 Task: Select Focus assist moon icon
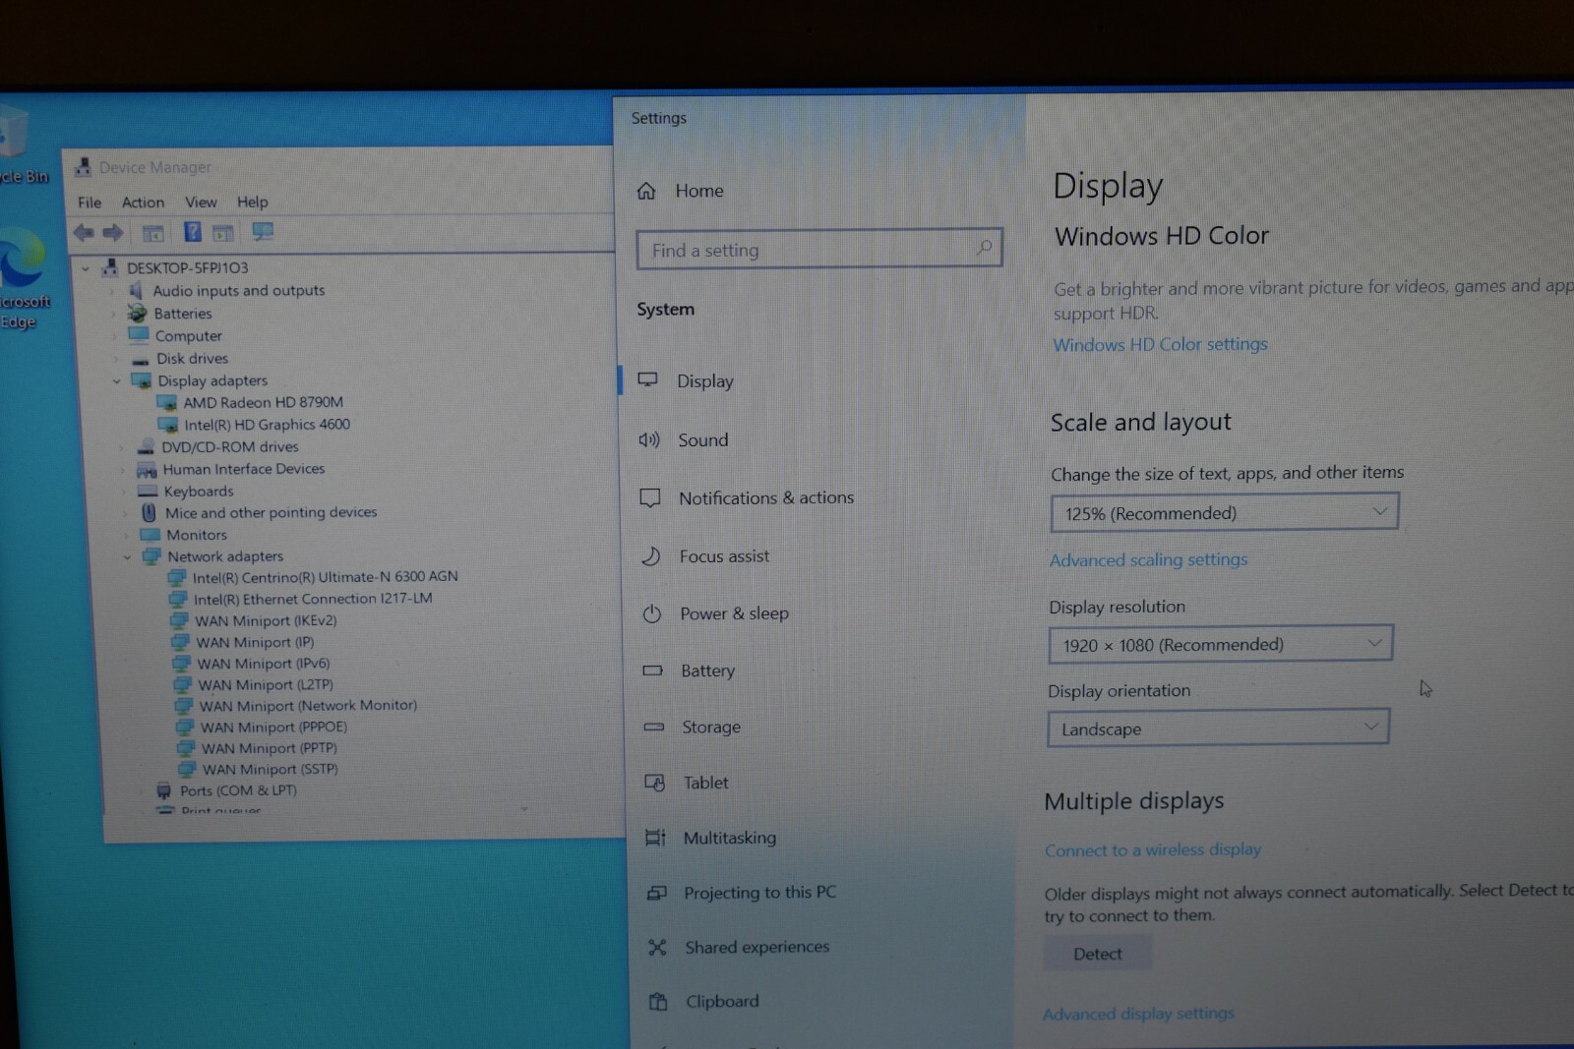tap(650, 556)
